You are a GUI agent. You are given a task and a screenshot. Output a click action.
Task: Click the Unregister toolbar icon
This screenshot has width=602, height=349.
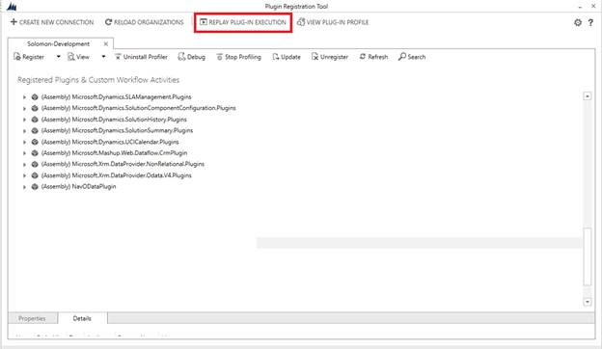pyautogui.click(x=315, y=57)
